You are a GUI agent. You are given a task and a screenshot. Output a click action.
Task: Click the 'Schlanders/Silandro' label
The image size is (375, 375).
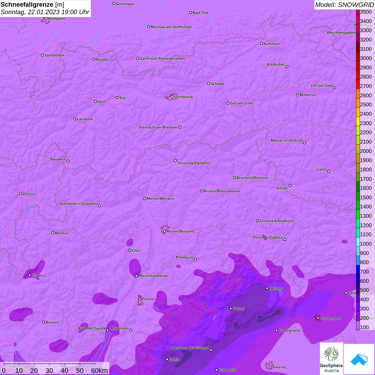(78, 204)
